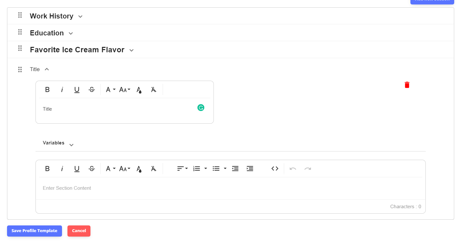
Task: Open text alignment dropdown in content editor
Action: point(183,169)
